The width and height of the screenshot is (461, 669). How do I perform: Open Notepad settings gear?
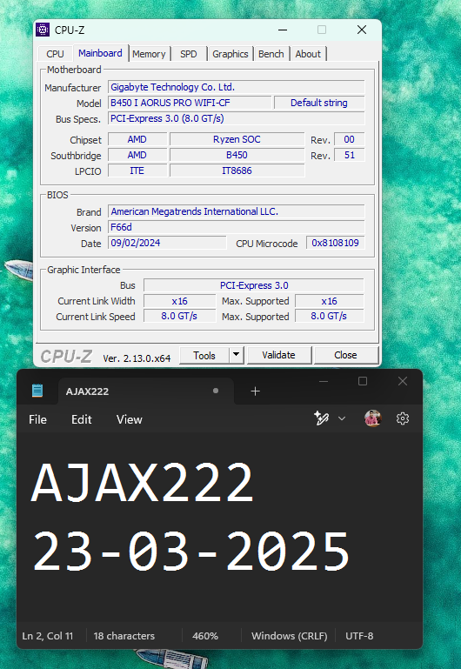pos(403,418)
